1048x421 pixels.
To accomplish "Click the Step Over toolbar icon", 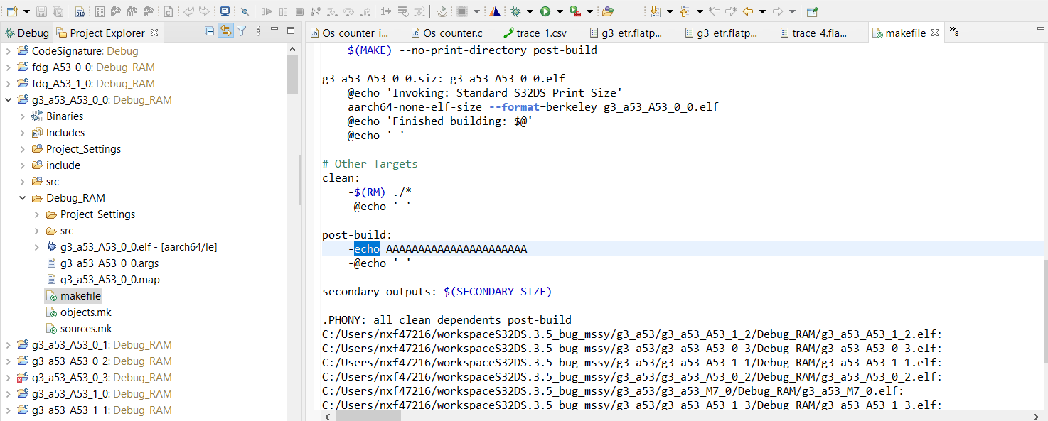I will pyautogui.click(x=347, y=11).
